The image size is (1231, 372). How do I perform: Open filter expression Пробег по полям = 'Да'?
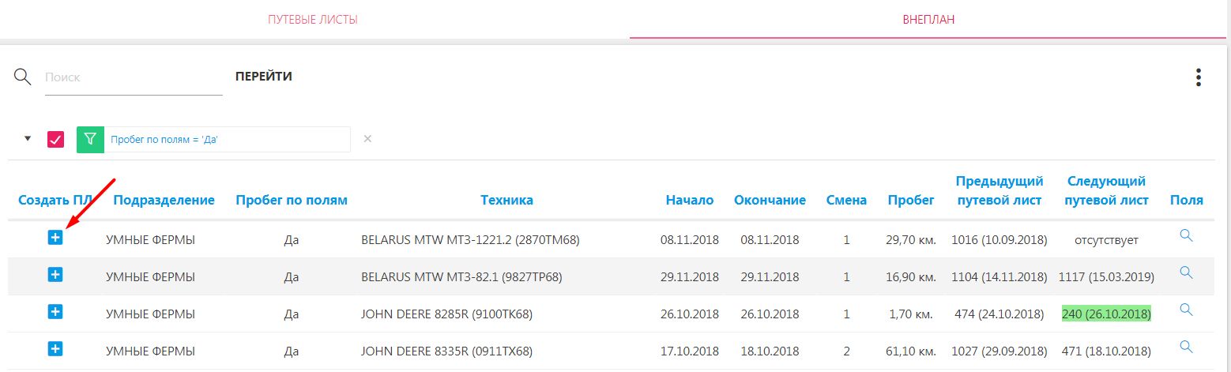[x=164, y=140]
